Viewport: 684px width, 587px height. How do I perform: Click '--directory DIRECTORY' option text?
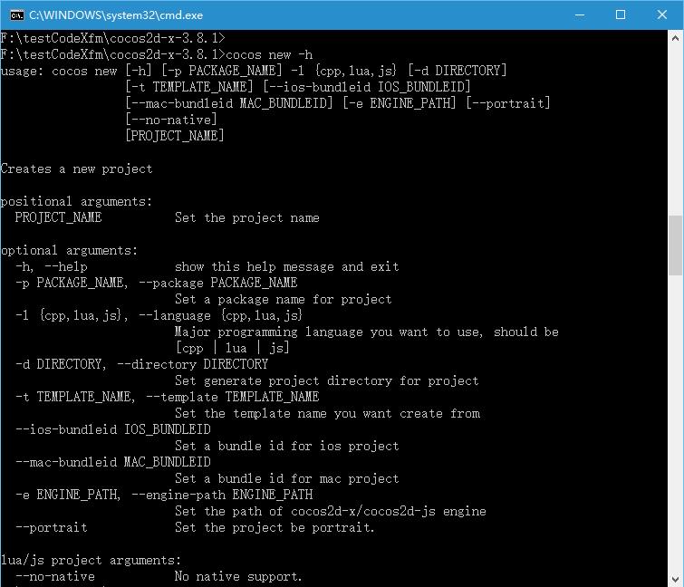click(x=192, y=364)
